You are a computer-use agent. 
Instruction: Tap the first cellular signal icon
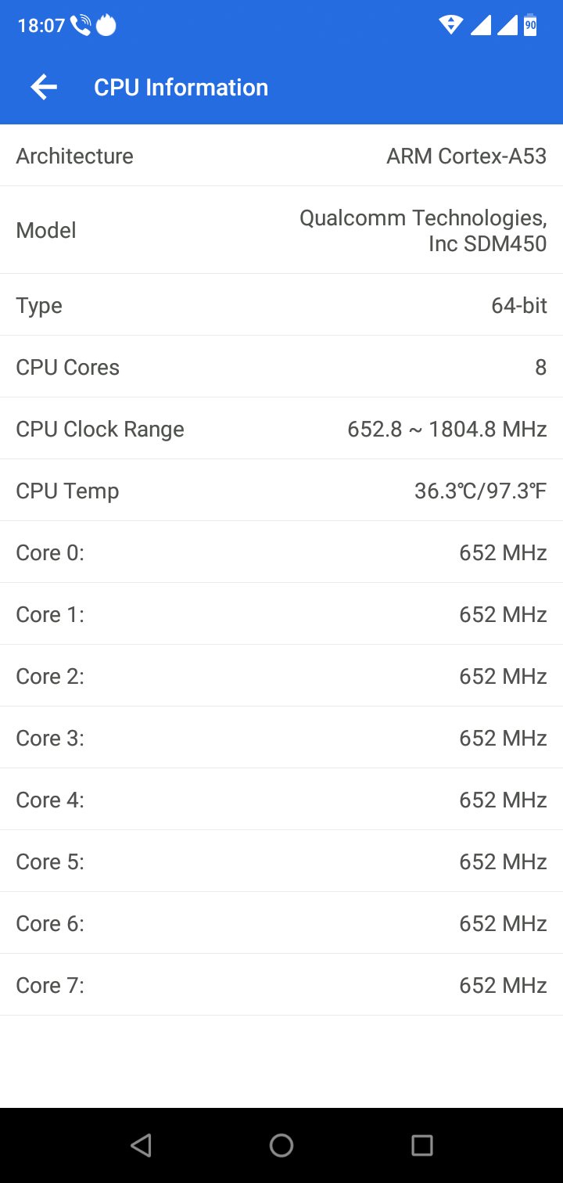pyautogui.click(x=480, y=25)
